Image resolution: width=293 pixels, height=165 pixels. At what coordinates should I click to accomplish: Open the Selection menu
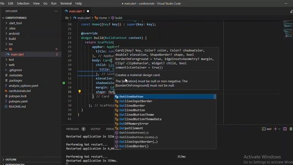coord(23,3)
